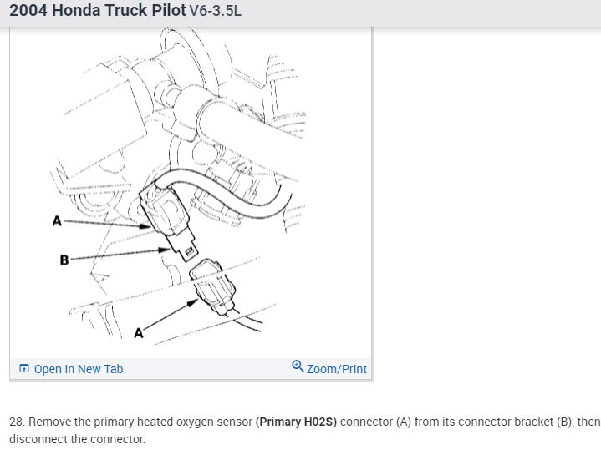The width and height of the screenshot is (601, 460).
Task: Click the bold 'Primary H02S' text
Action: [x=298, y=422]
